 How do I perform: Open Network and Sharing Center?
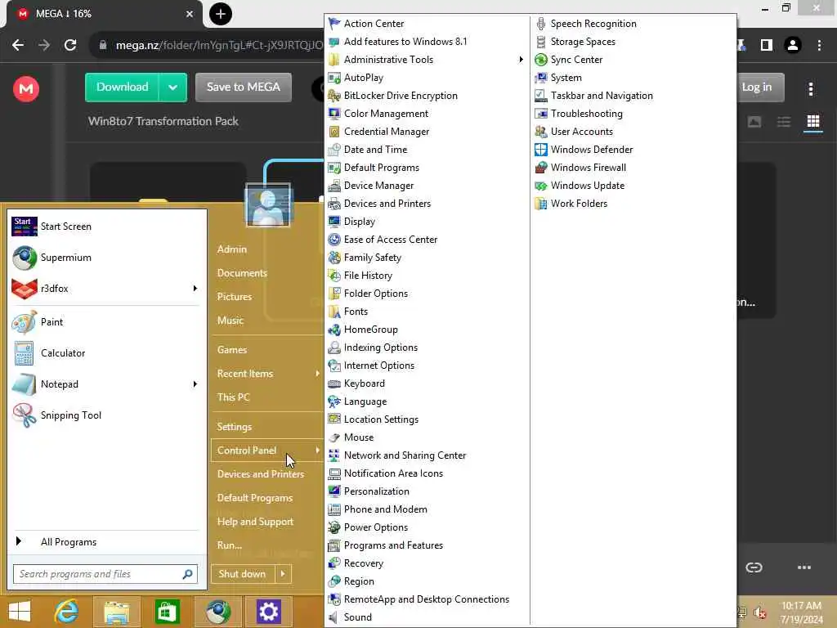pos(405,455)
